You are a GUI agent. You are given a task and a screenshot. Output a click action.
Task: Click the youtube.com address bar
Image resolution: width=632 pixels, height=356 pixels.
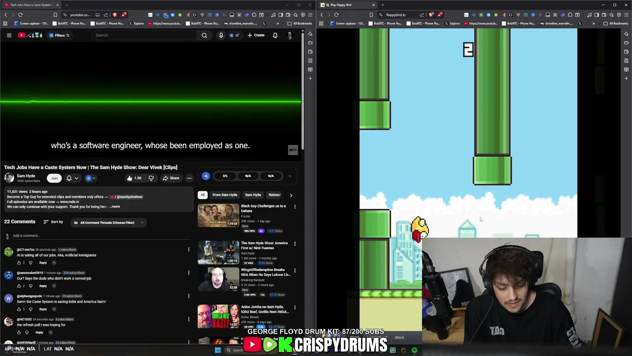tap(80, 15)
